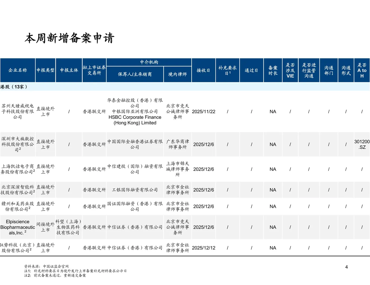Viewport: 370px width, 285px height.
Task: Click the 是否A to H header
Action: click(362, 70)
